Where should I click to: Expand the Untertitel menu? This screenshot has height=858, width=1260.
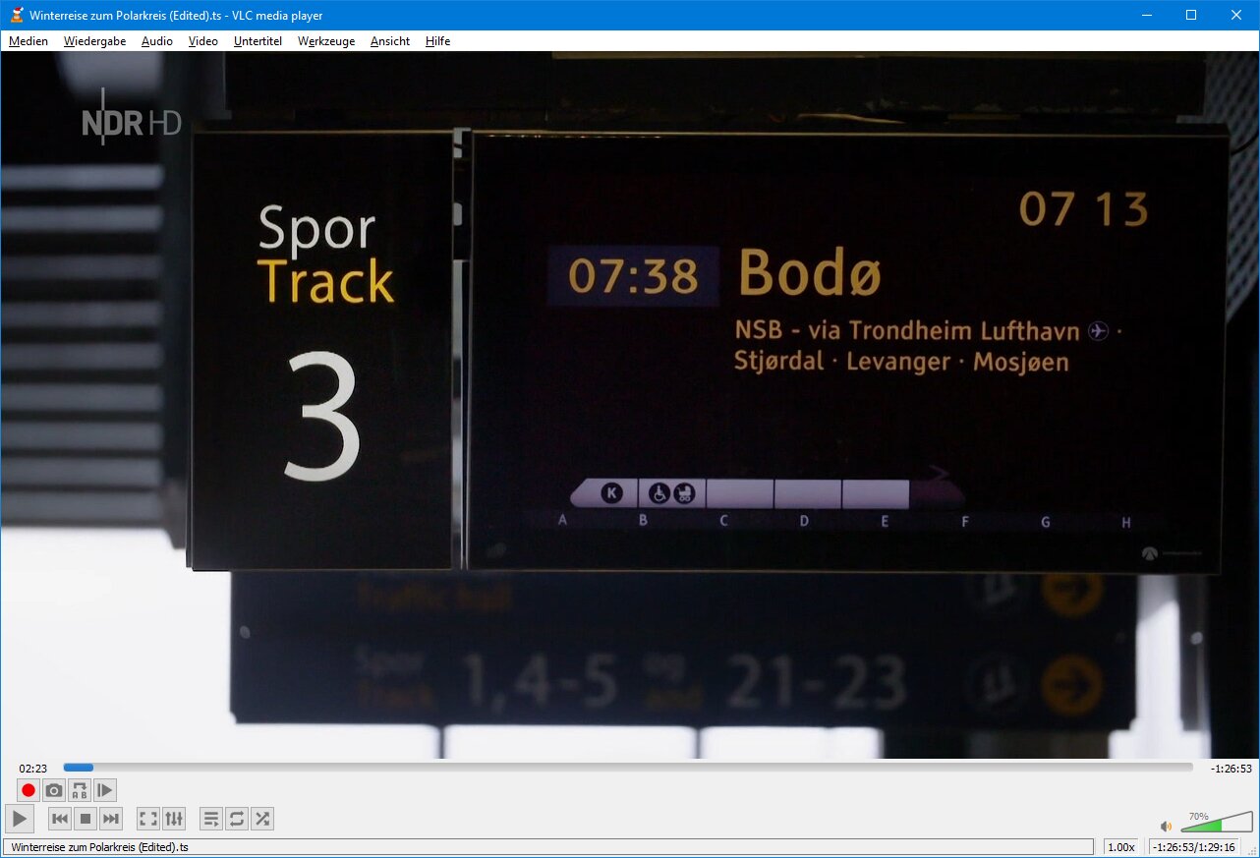[x=258, y=41]
